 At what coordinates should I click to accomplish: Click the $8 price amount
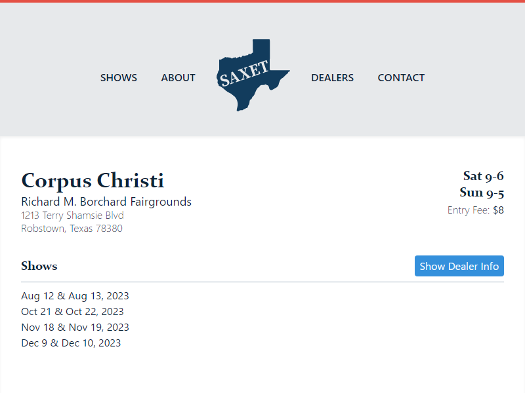[499, 210]
